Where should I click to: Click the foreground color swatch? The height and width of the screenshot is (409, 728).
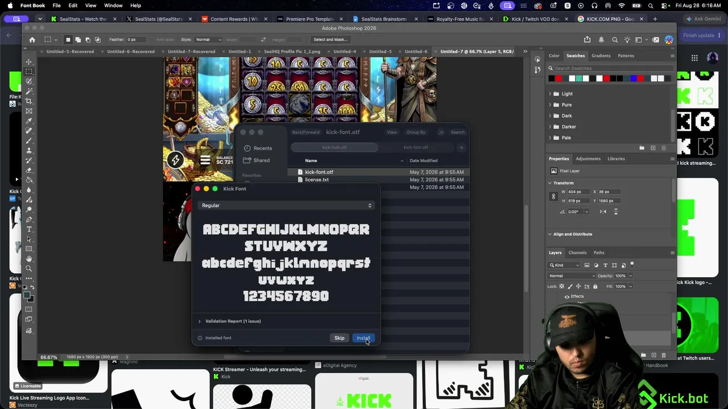click(26, 295)
